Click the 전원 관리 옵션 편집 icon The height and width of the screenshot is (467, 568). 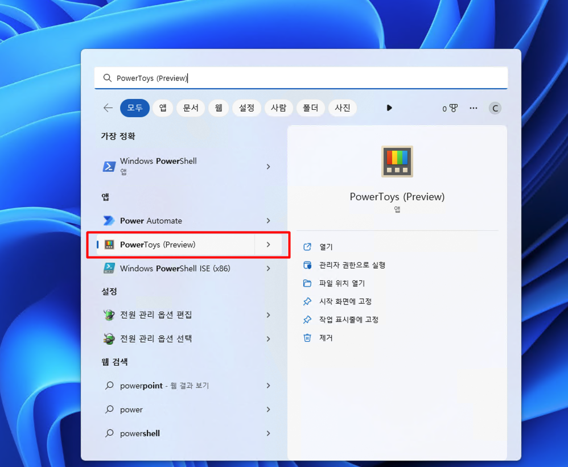109,315
